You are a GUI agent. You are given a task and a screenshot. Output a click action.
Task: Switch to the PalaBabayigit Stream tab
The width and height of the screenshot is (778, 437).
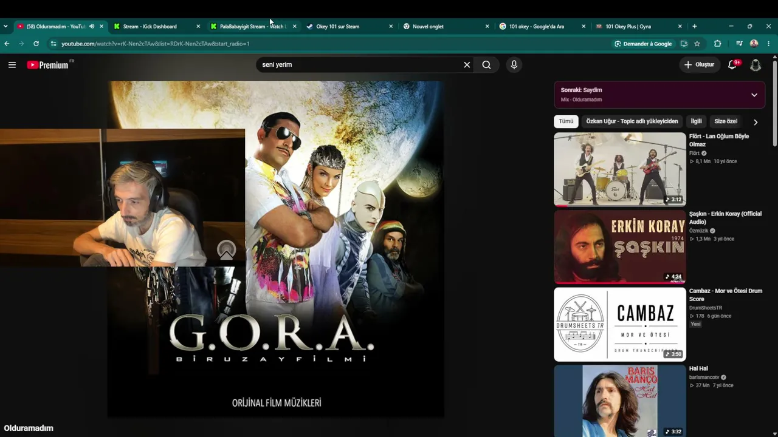(253, 26)
